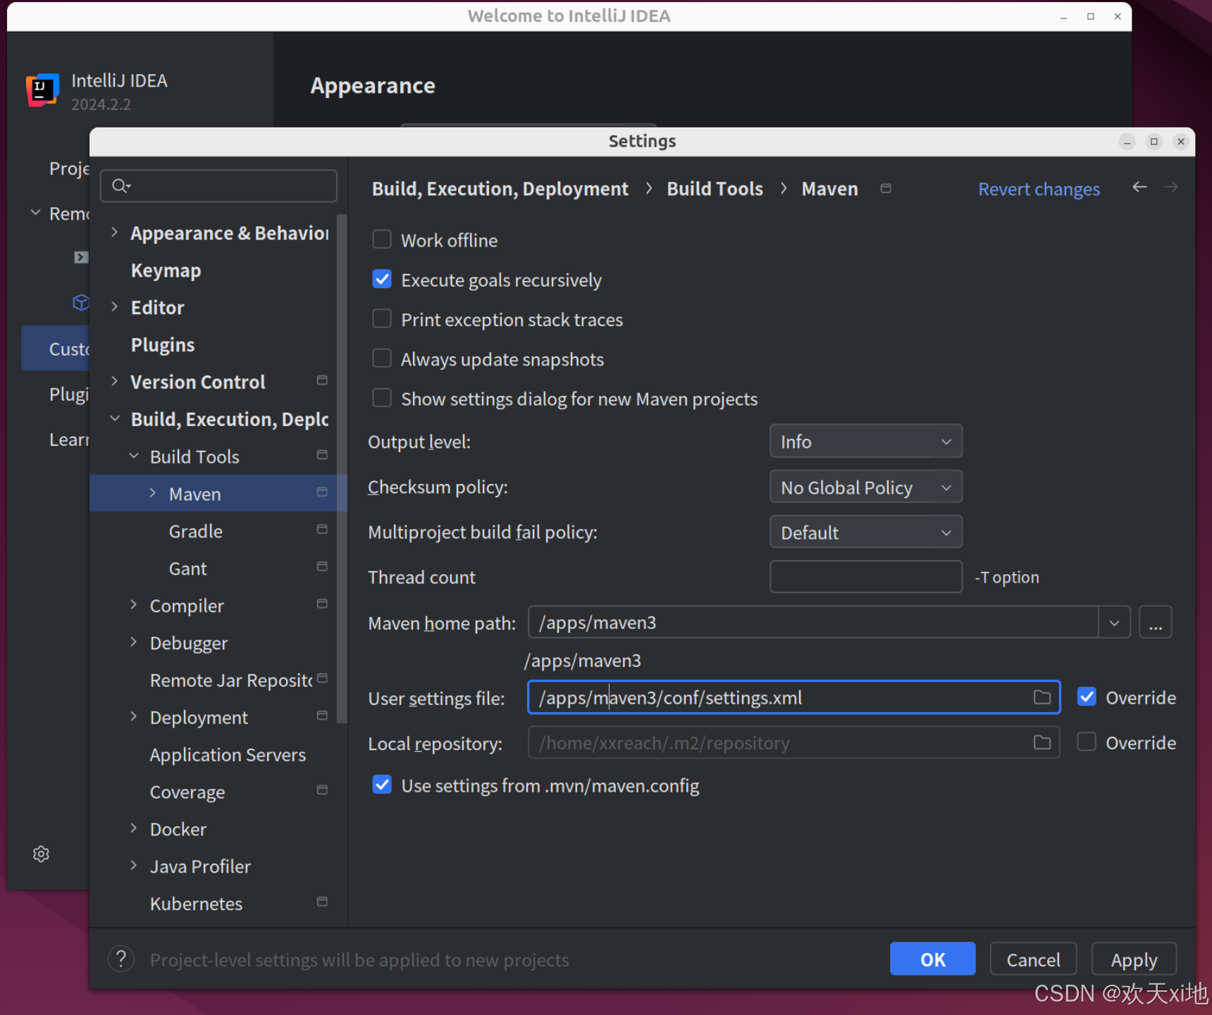Open the gear options in Welcome window
The image size is (1212, 1015).
(41, 854)
